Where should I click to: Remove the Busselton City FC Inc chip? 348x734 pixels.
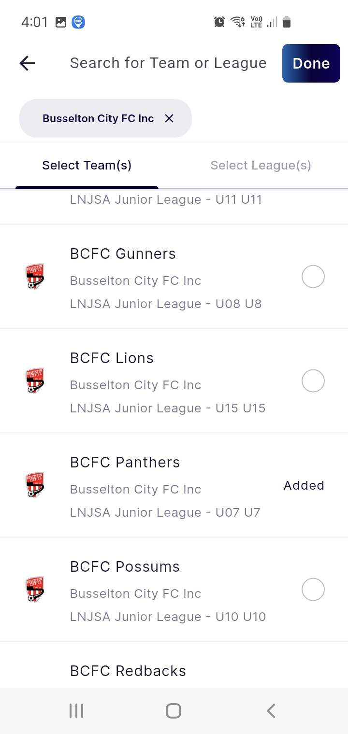coord(169,118)
